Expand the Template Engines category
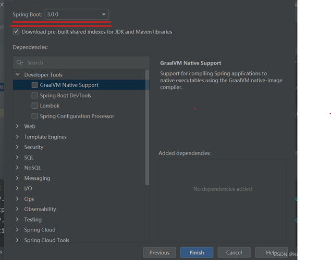331x260 pixels. click(x=18, y=137)
